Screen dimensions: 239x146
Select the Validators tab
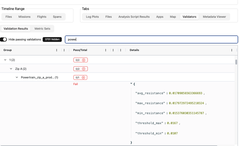(x=189, y=17)
